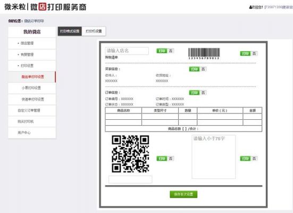Click the 订单时间 : XXXXXX line
The width and height of the screenshot is (293, 213).
click(170, 99)
